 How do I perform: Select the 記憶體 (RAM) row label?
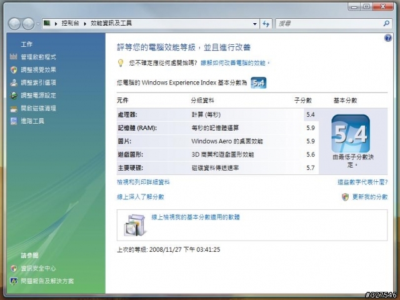137,127
